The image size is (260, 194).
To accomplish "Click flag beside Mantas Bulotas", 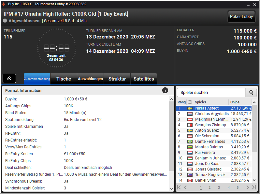I will pos(190,147).
